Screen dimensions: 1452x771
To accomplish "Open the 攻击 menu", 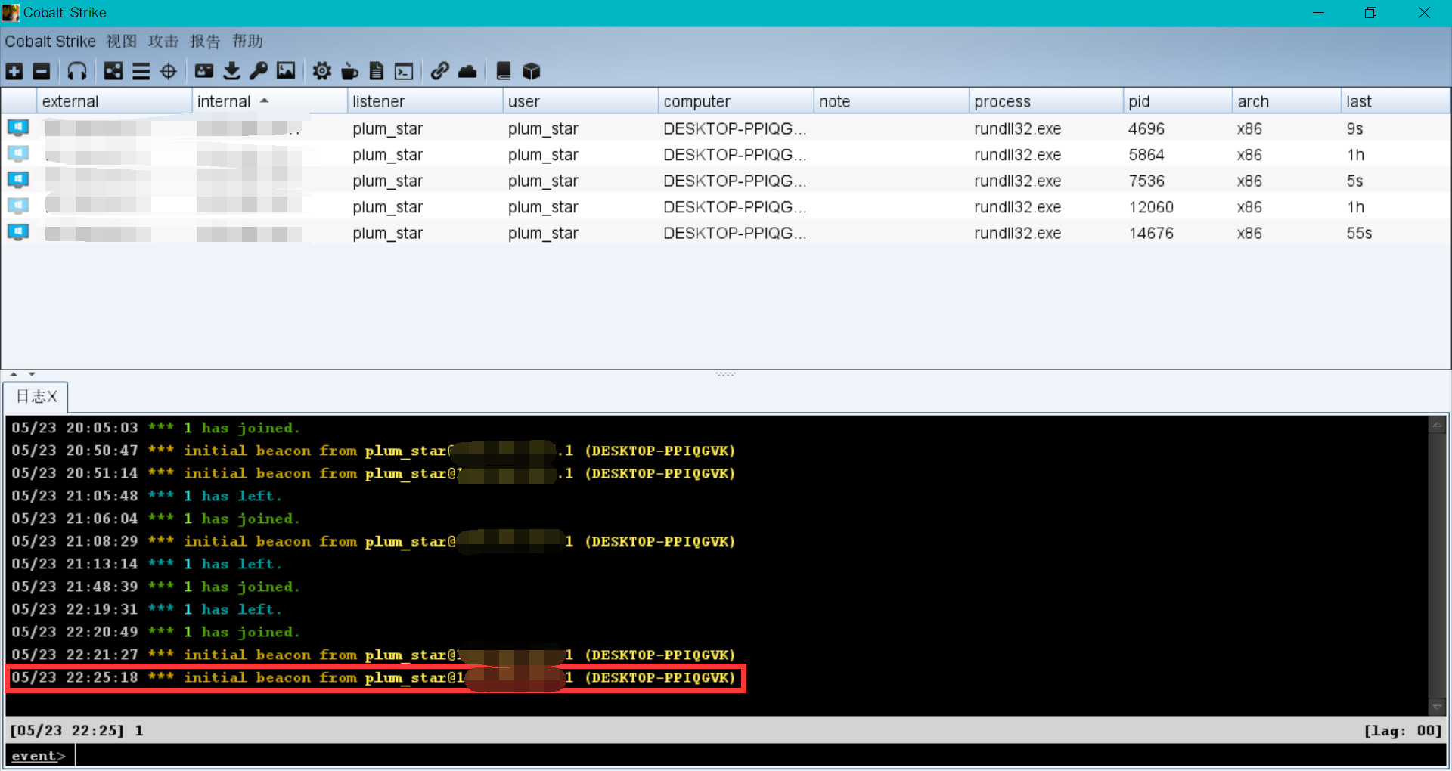I will 163,42.
